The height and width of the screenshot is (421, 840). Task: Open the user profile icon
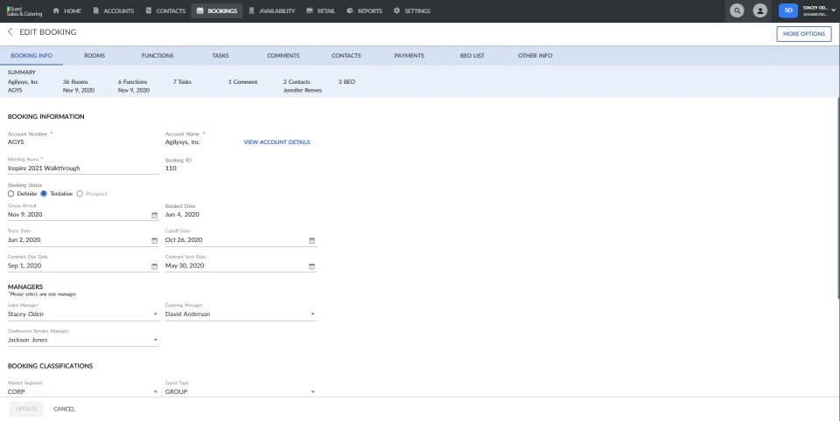(x=759, y=10)
